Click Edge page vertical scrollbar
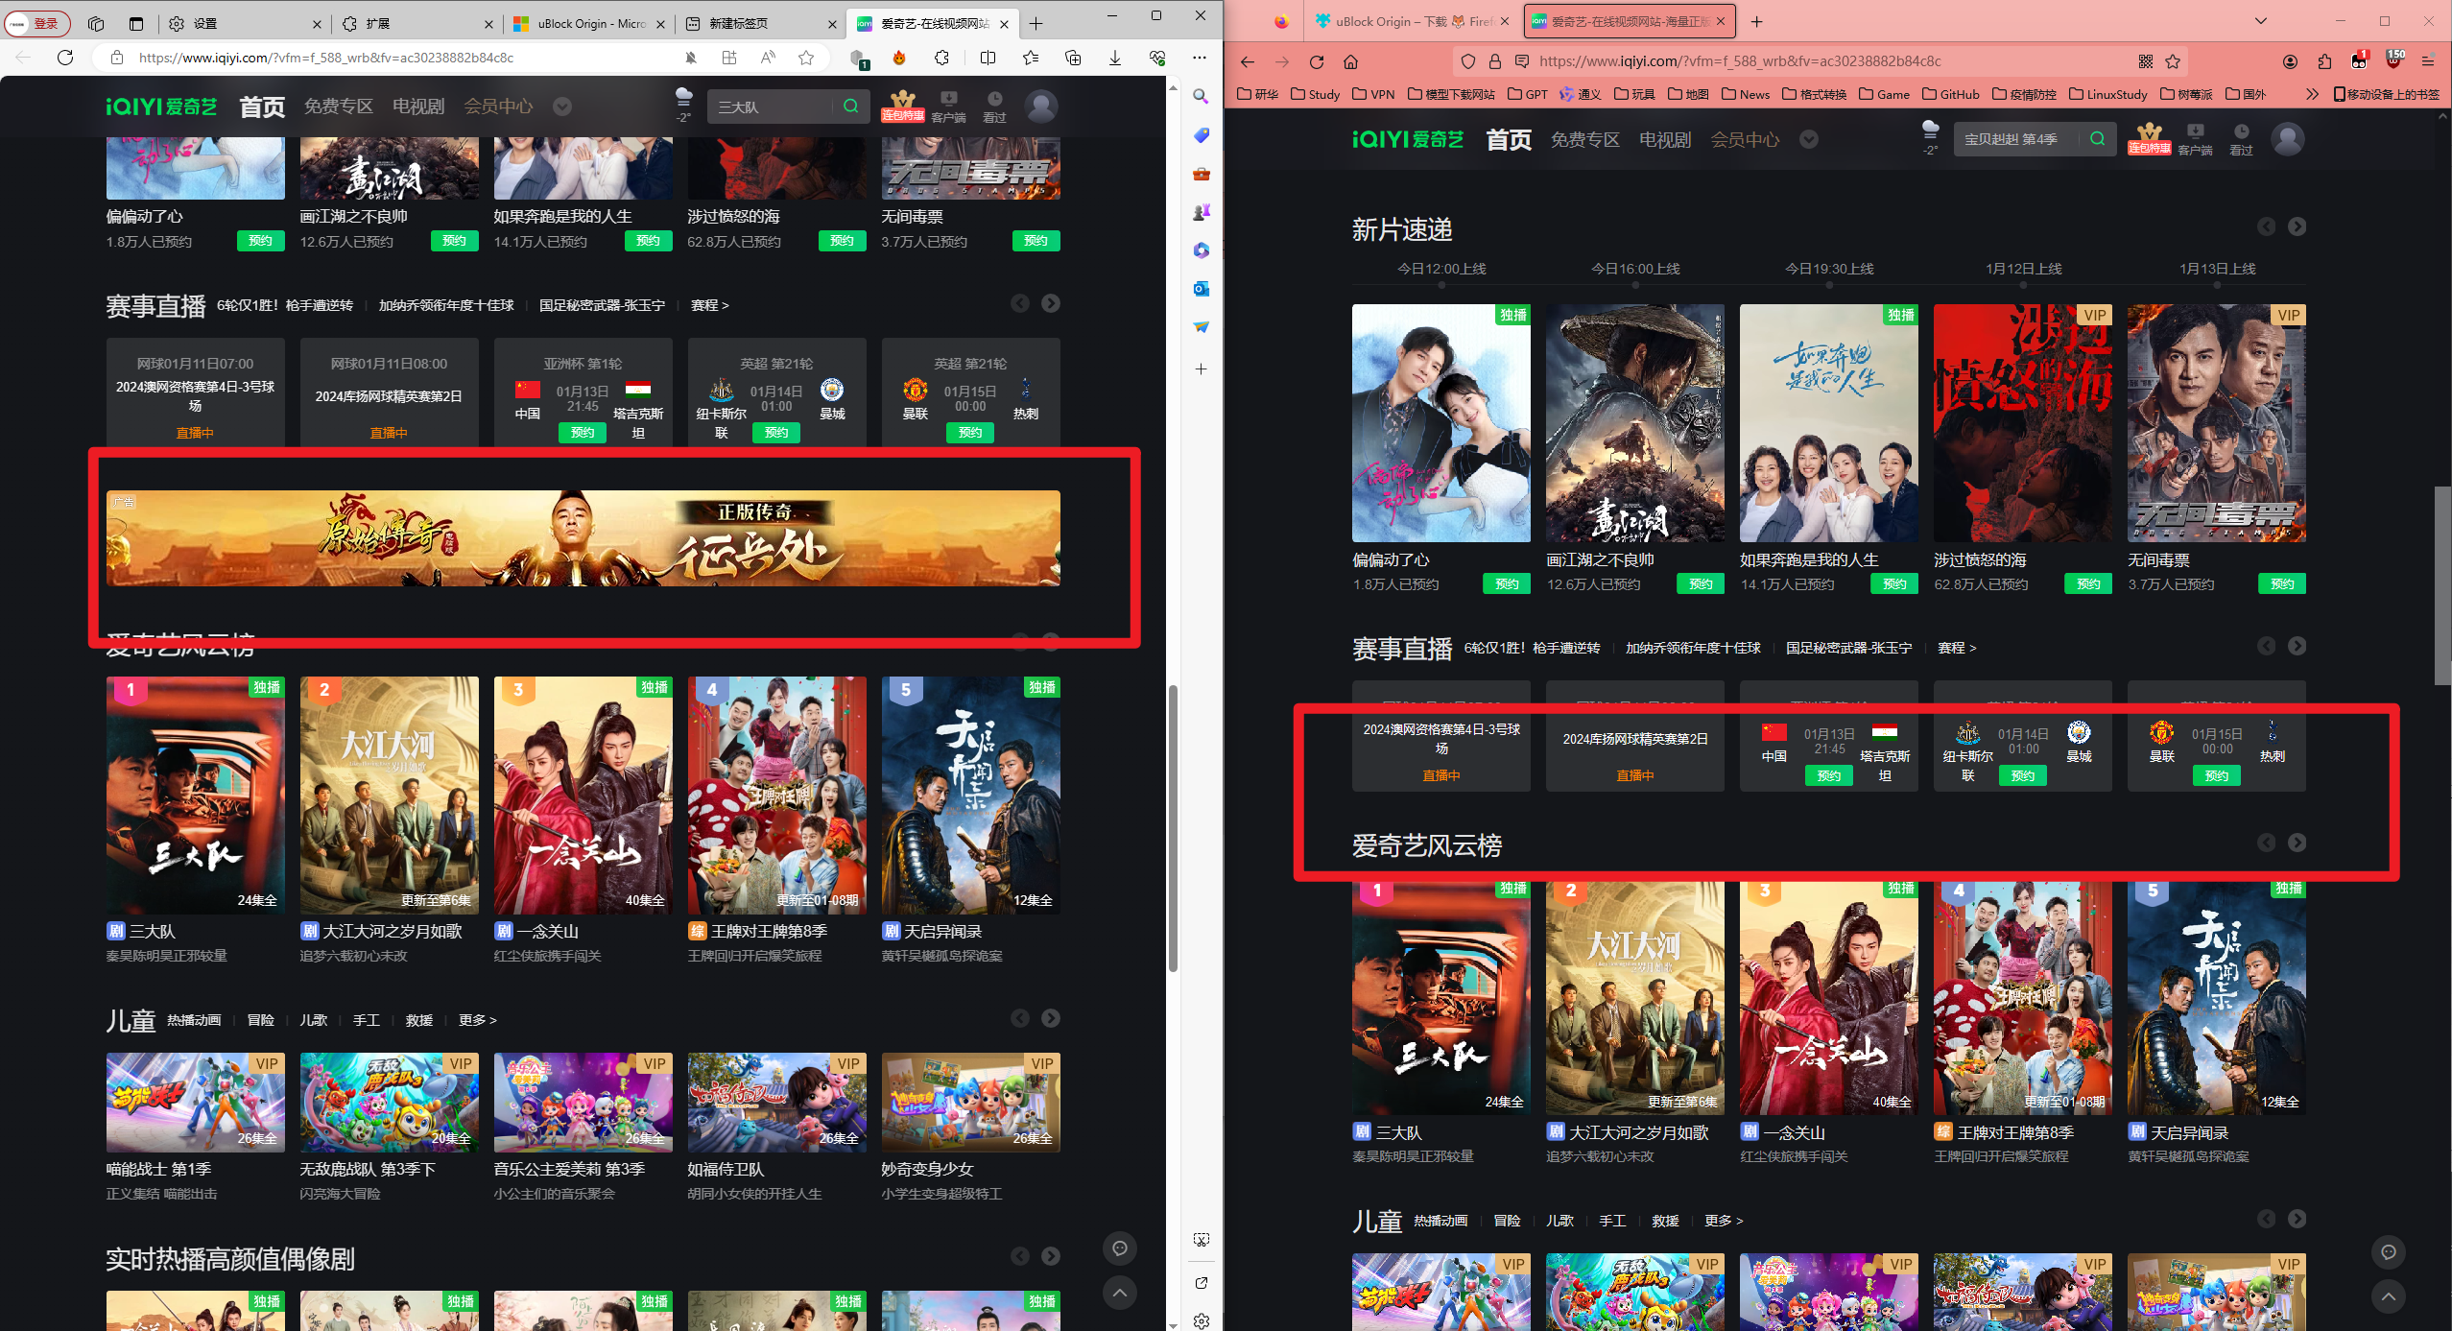This screenshot has height=1331, width=2452. click(1172, 829)
